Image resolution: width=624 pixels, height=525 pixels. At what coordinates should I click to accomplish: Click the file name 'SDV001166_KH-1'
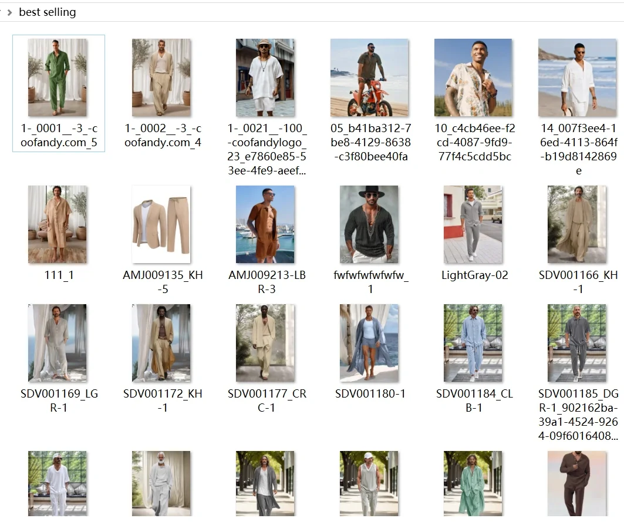(x=579, y=282)
